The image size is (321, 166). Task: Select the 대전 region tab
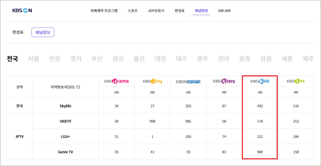click(160, 59)
